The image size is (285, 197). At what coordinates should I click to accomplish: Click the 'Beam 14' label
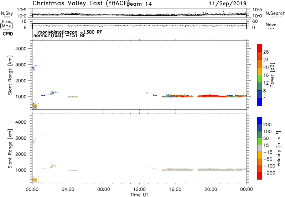139,4
